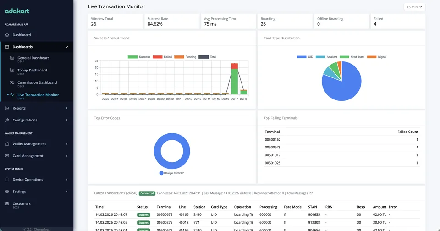Click the Success Rate 84.62% card

click(x=172, y=22)
